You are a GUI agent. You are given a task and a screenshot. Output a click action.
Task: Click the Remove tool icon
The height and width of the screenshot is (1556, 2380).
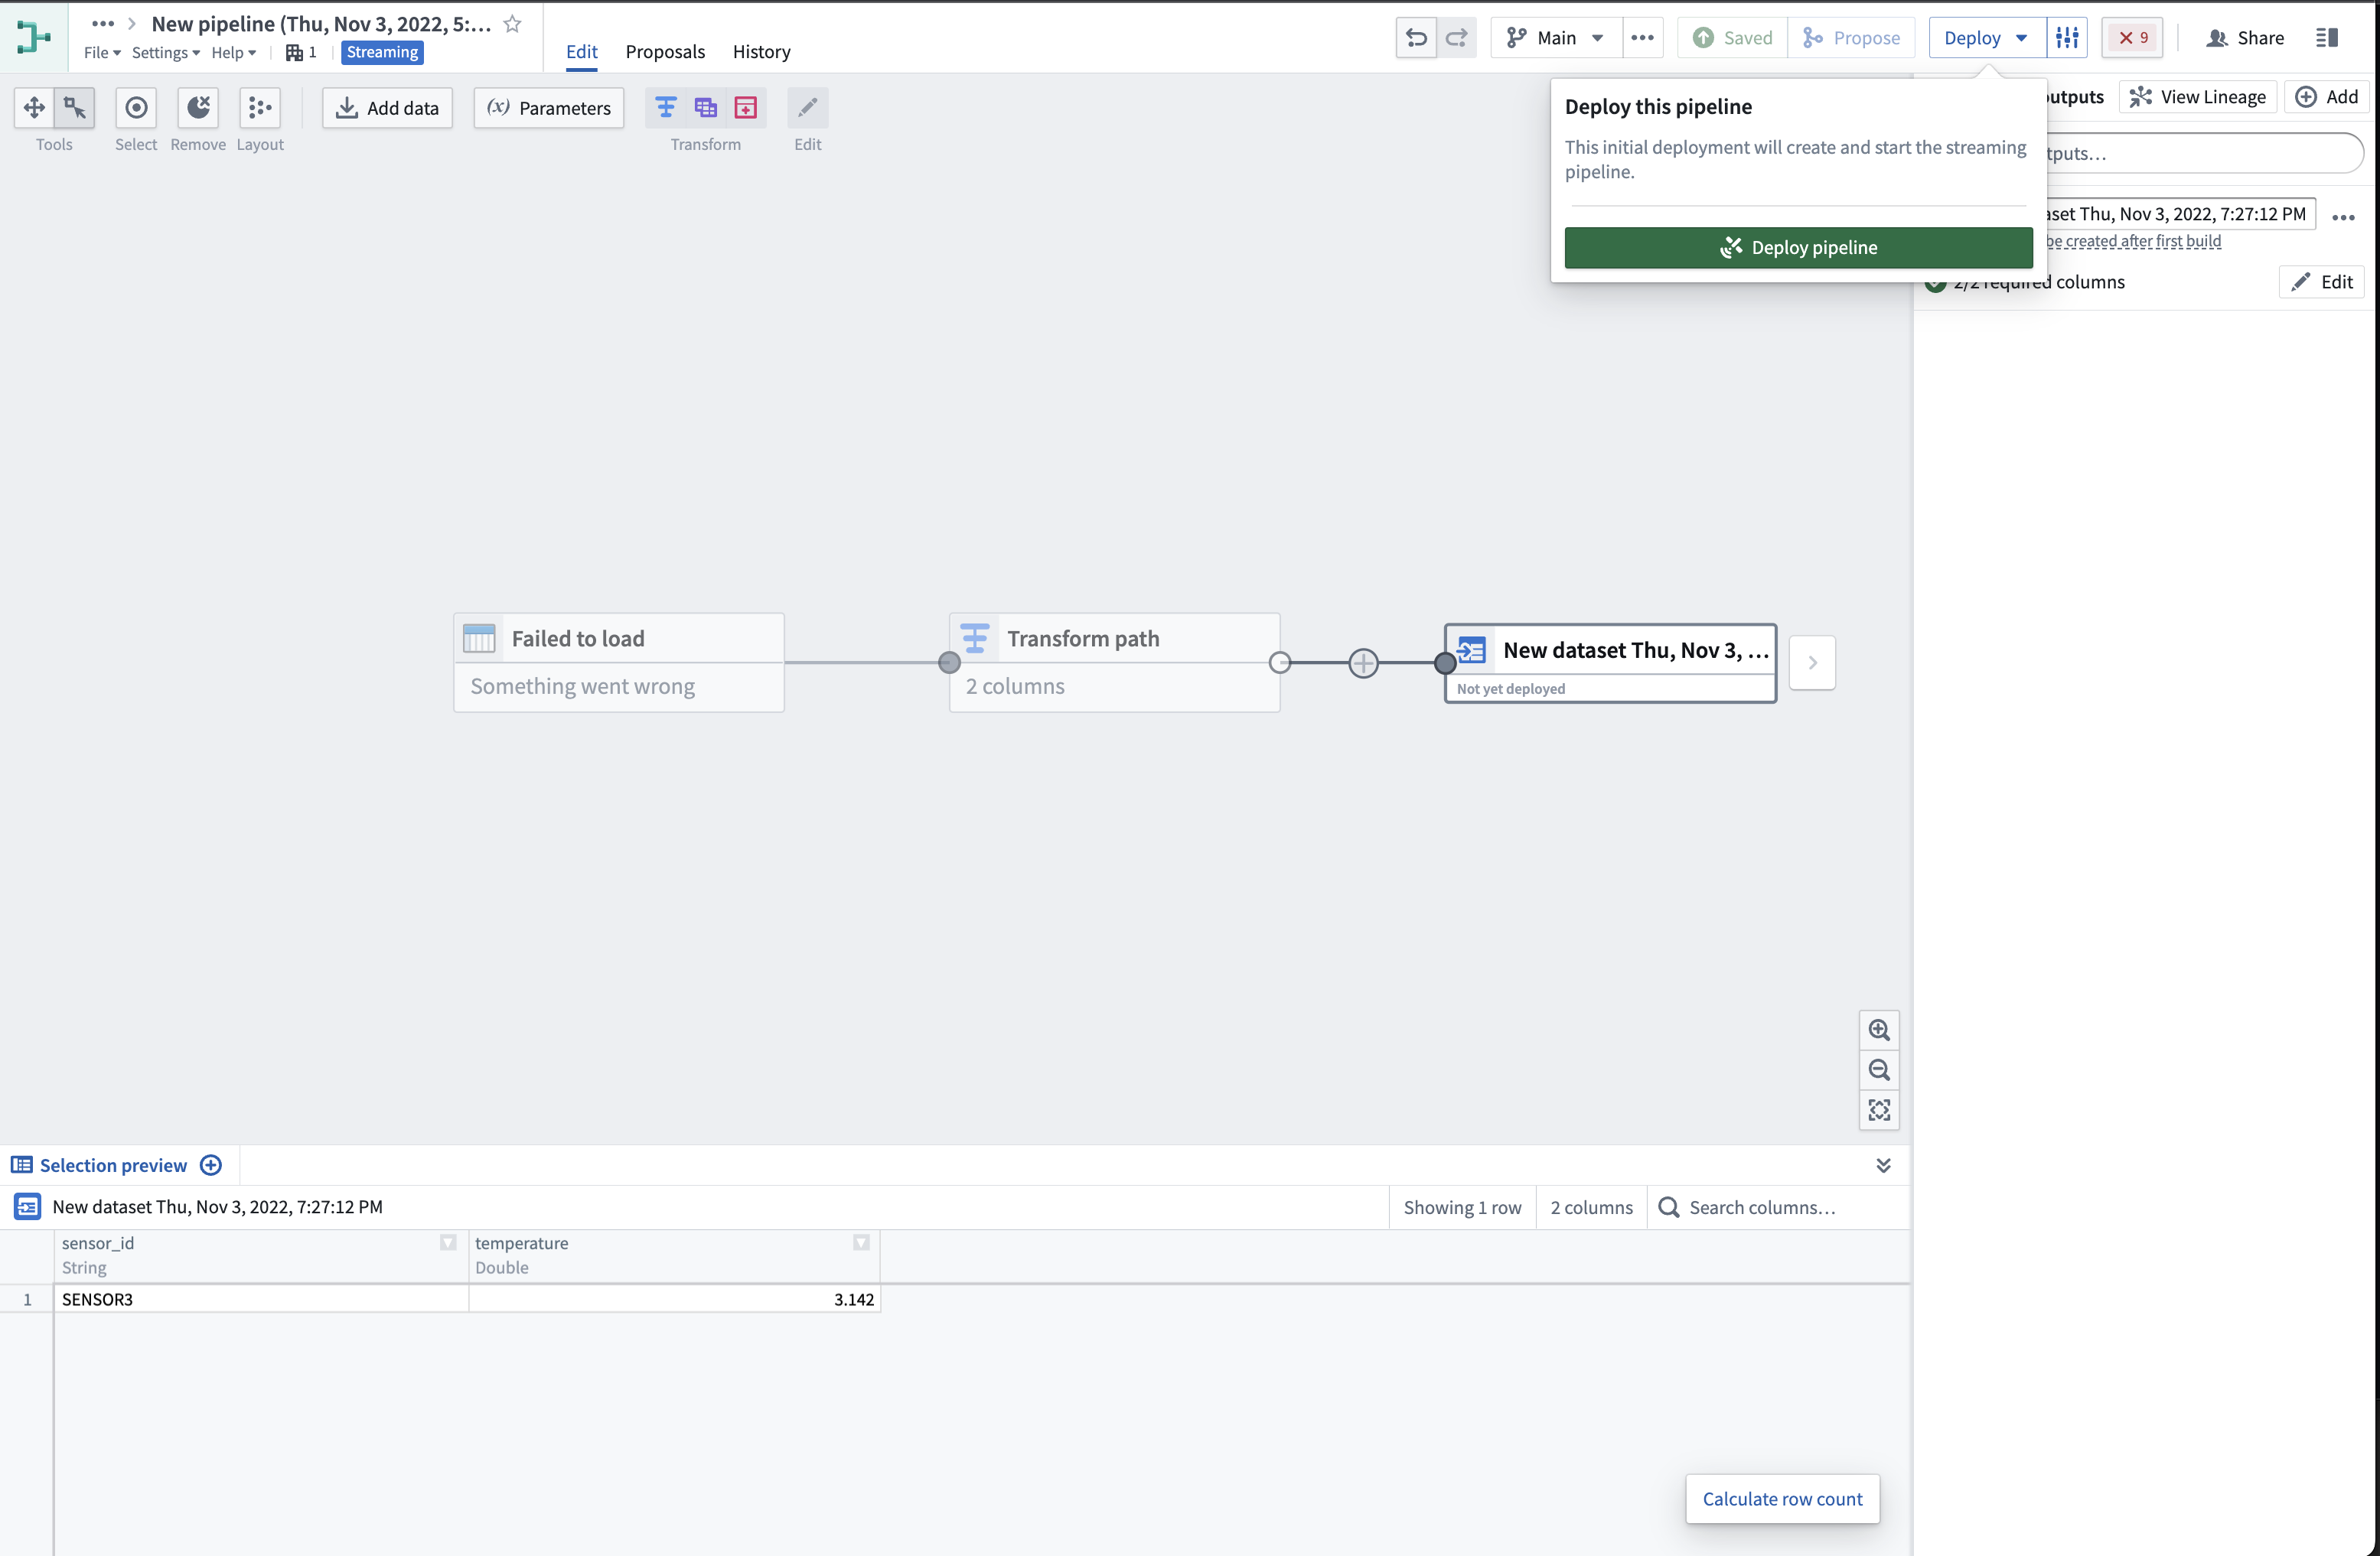(x=197, y=107)
